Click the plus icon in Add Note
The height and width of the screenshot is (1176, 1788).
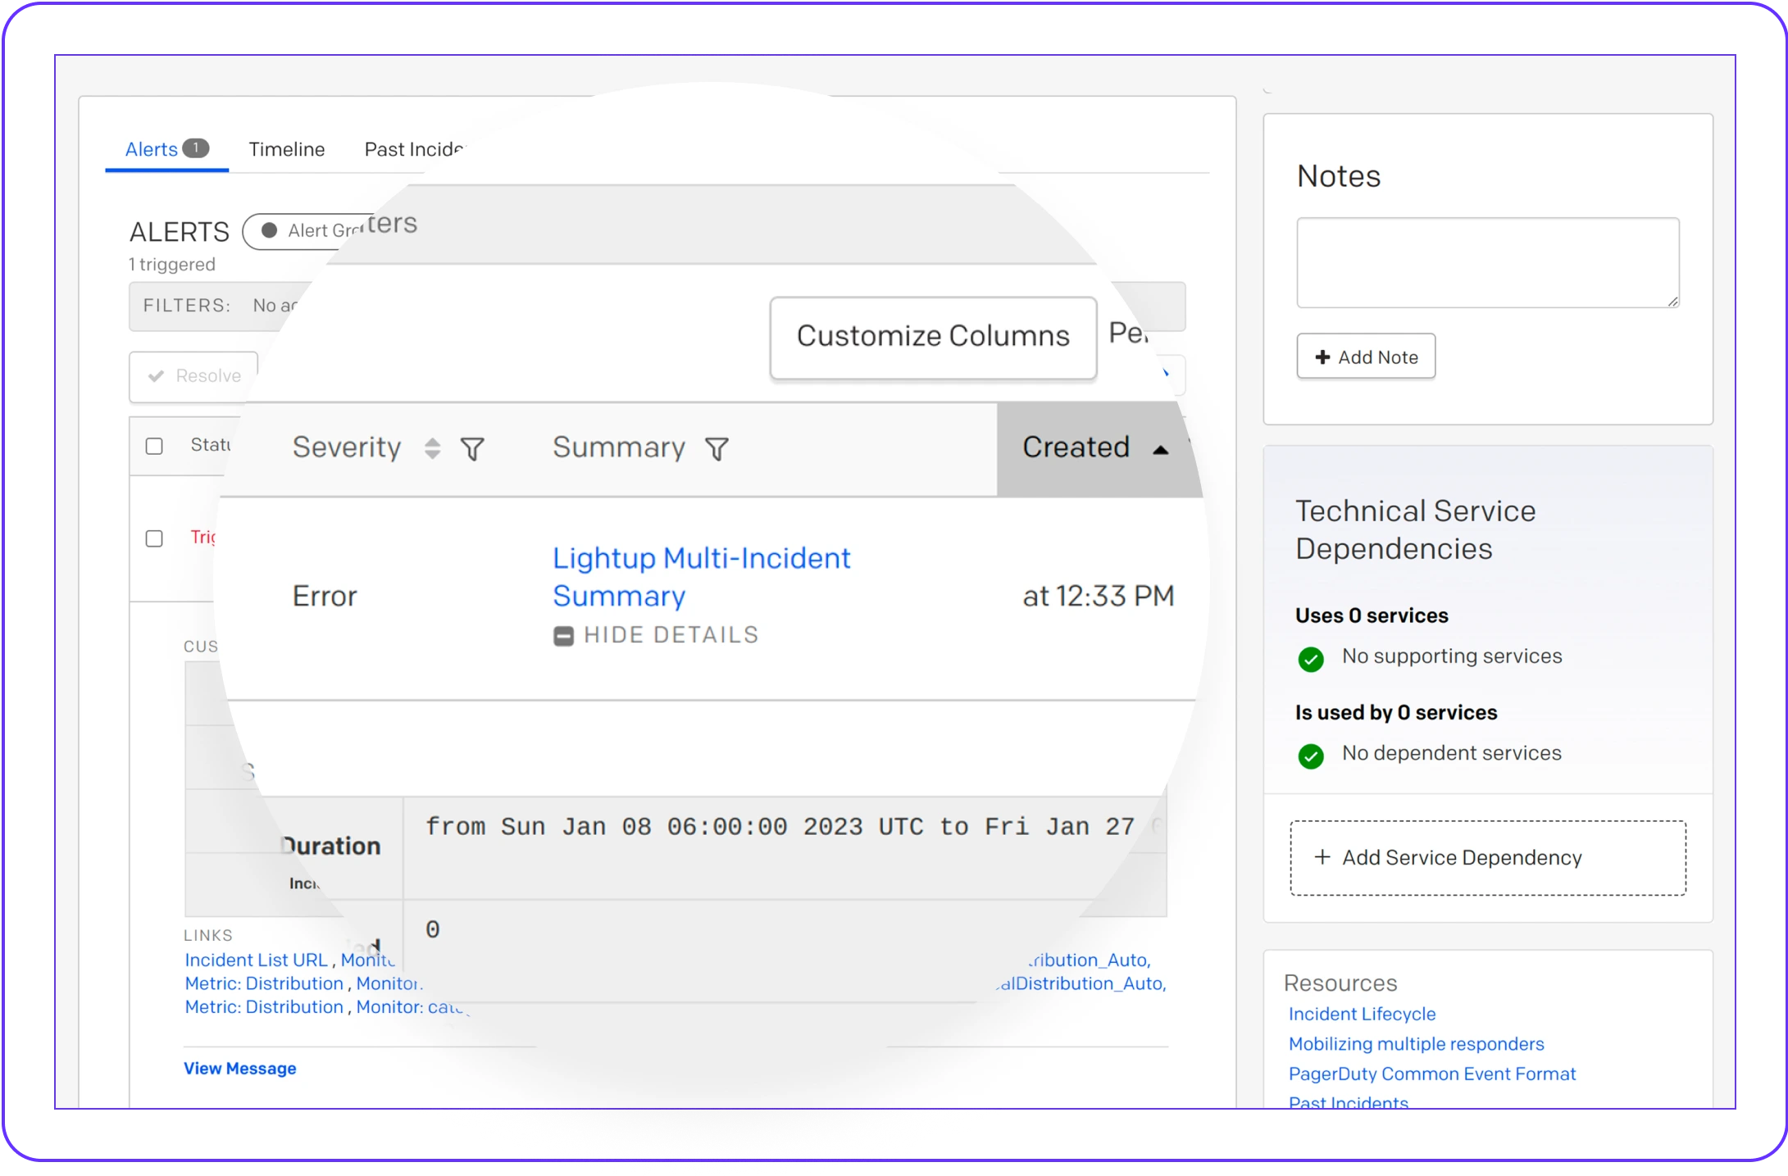pos(1322,357)
